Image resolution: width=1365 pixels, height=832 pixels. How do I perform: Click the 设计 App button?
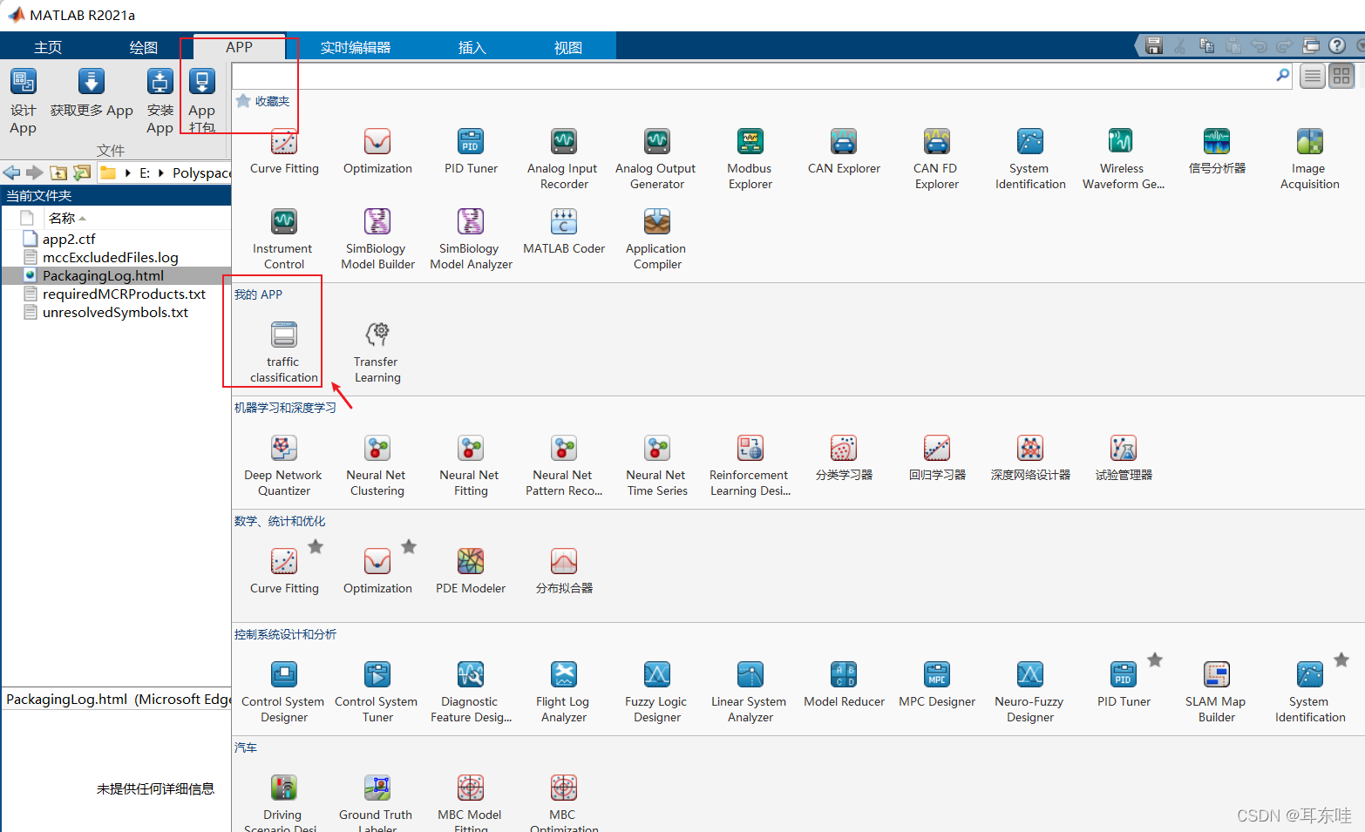(x=24, y=101)
